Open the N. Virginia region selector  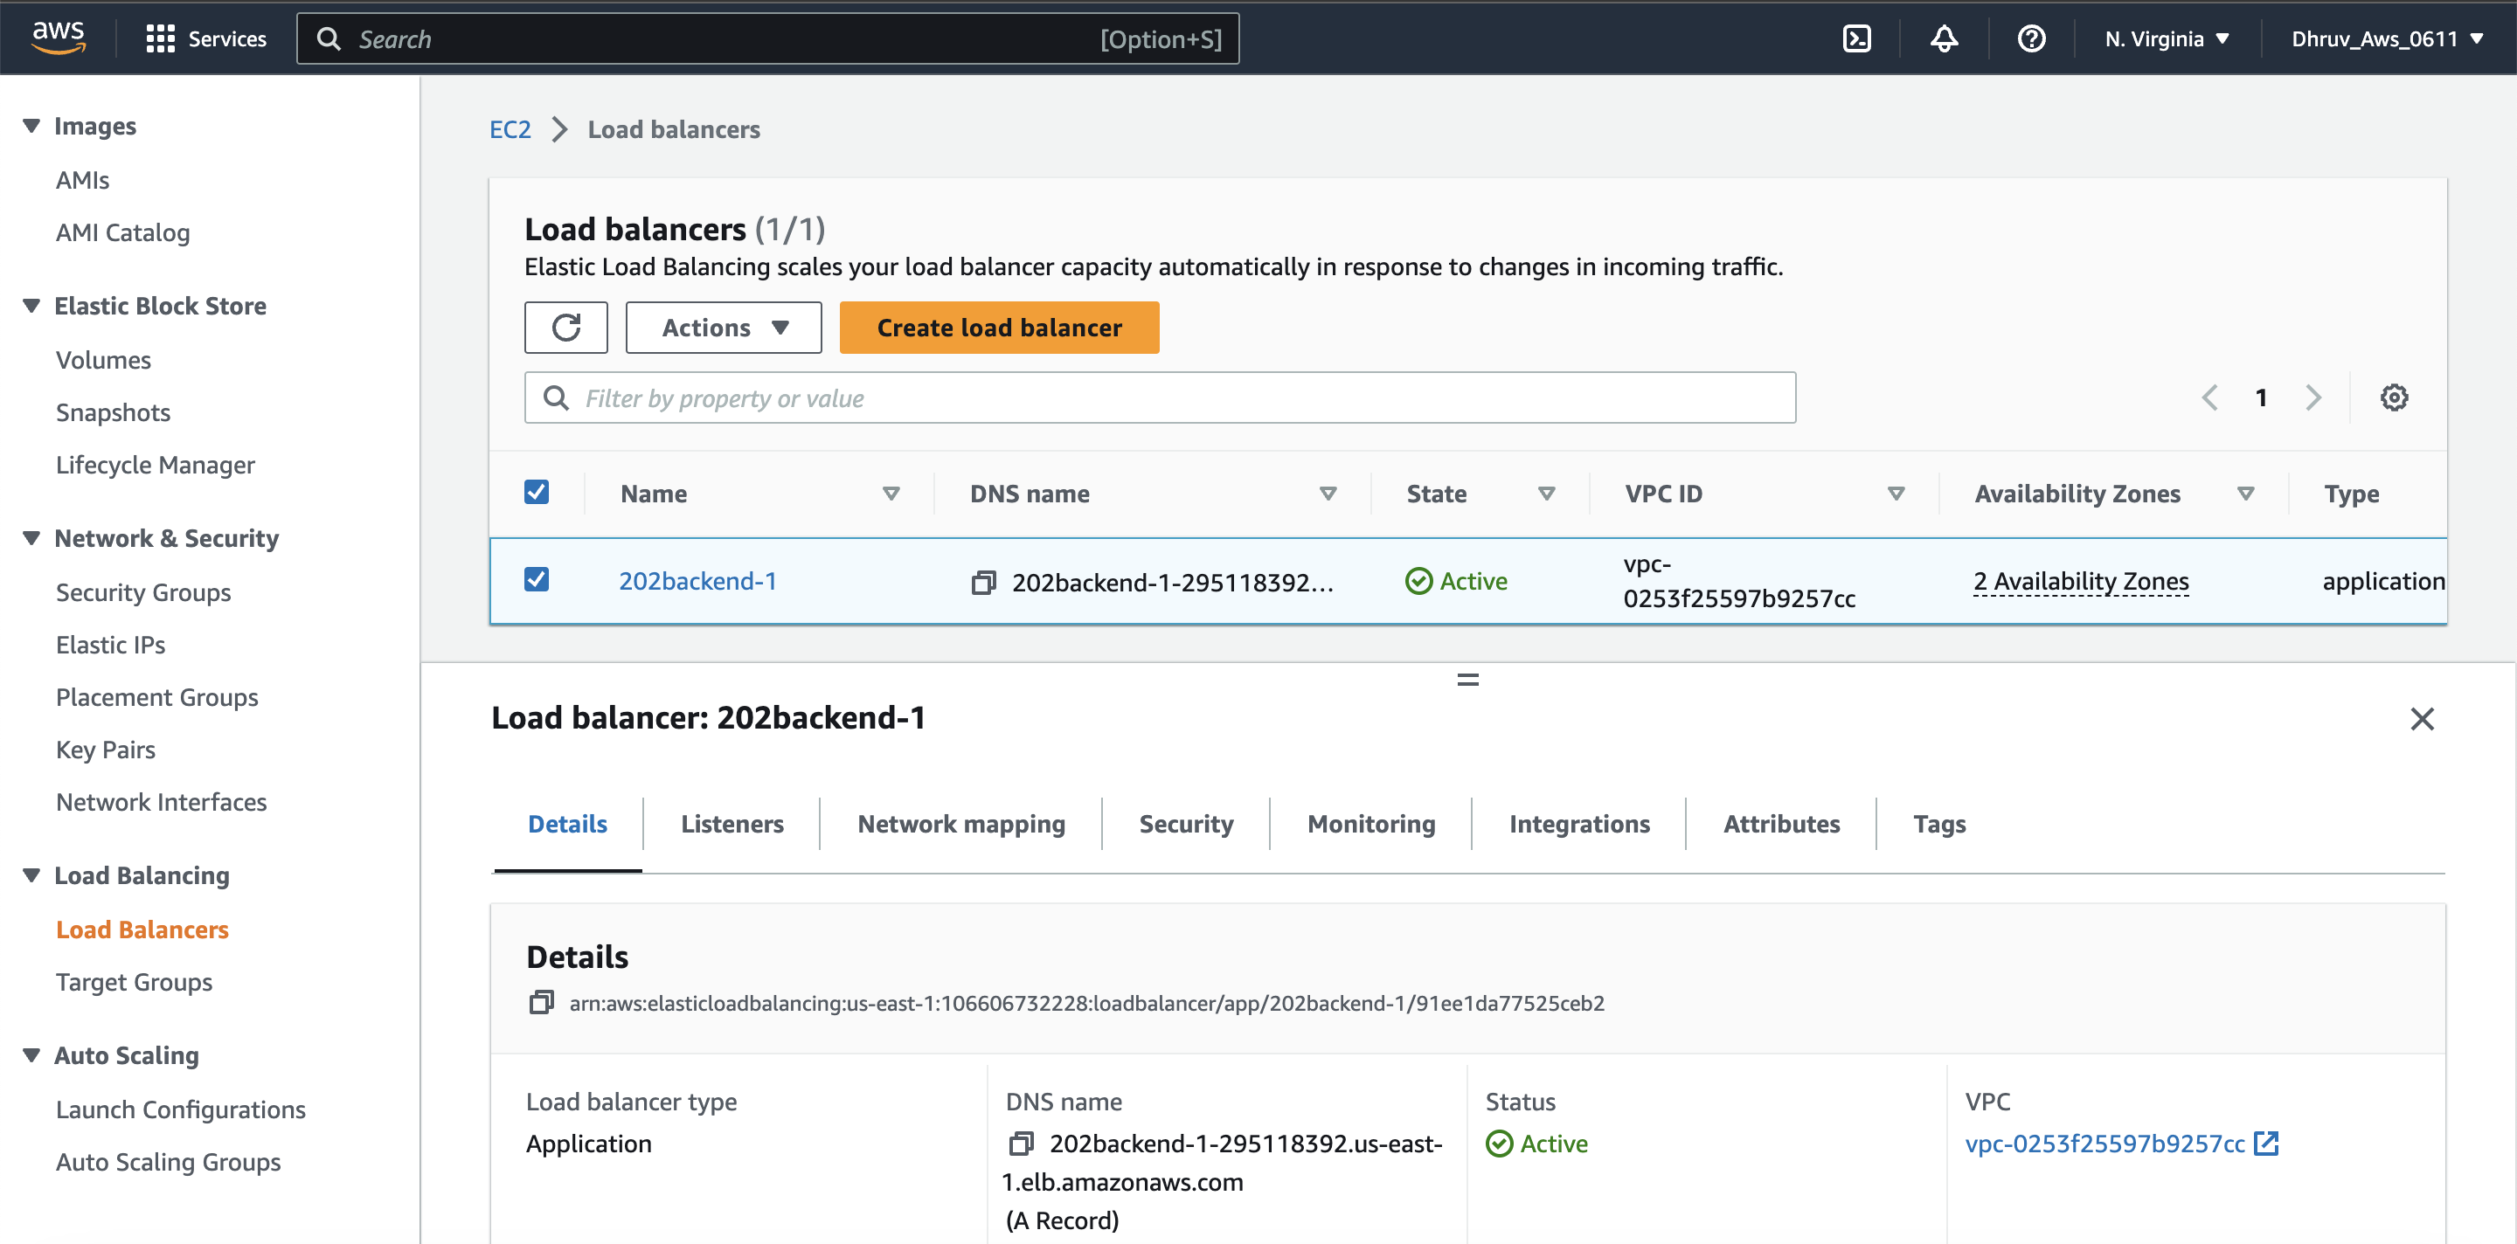(x=2166, y=38)
